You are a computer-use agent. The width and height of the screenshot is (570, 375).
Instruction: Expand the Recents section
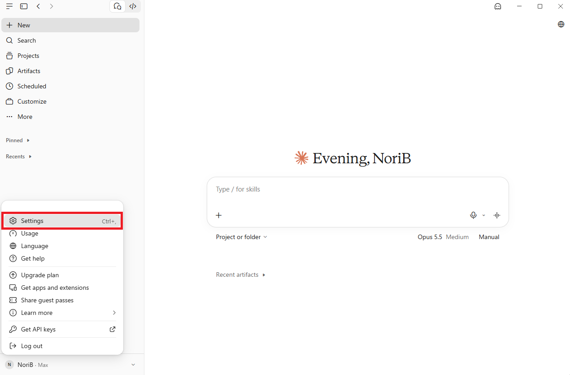tap(18, 157)
